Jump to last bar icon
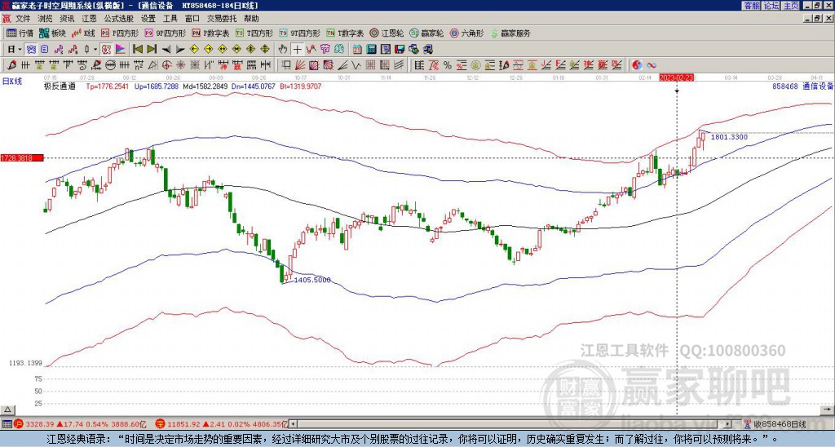 pos(152,50)
